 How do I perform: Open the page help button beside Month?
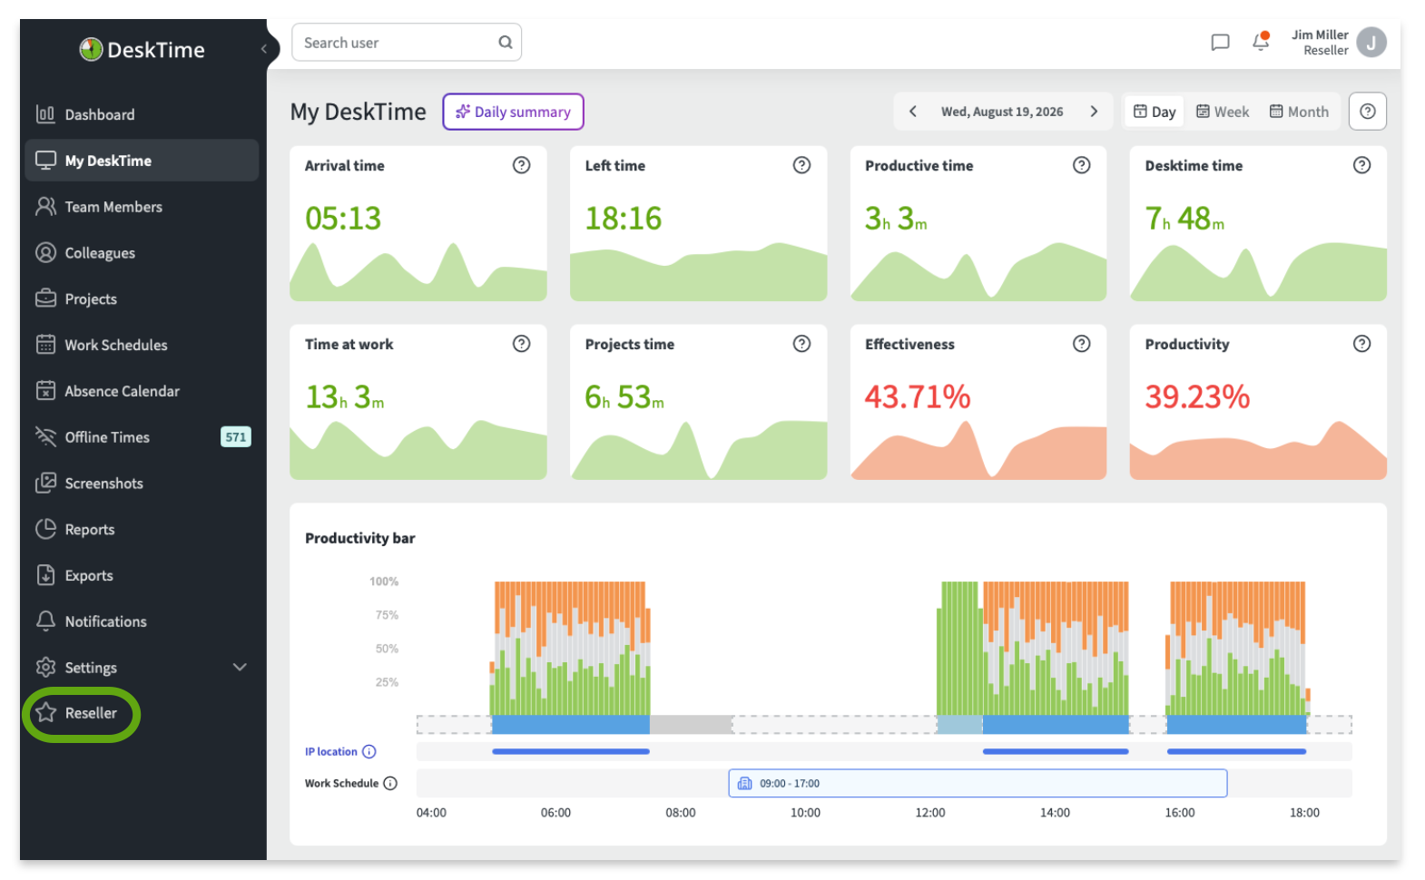point(1368,112)
